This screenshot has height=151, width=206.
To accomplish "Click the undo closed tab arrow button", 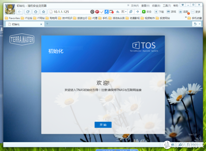I will (195, 24).
